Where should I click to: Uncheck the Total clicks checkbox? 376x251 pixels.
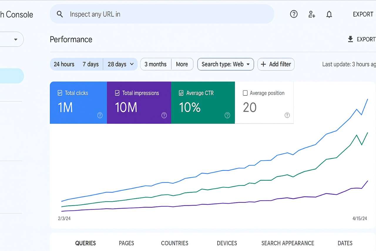pos(60,93)
